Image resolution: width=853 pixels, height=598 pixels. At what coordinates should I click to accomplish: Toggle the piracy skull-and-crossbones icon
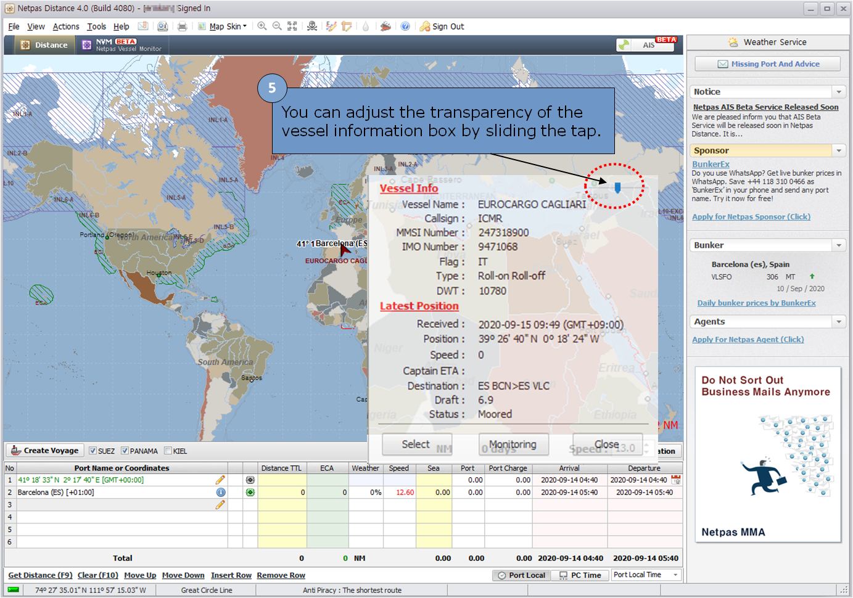click(312, 26)
